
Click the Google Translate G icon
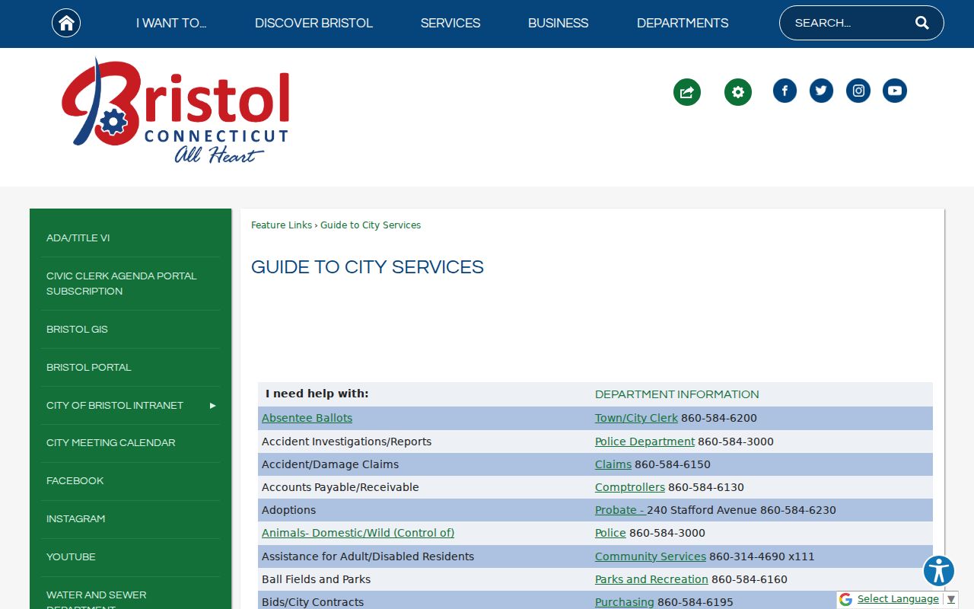coord(845,600)
